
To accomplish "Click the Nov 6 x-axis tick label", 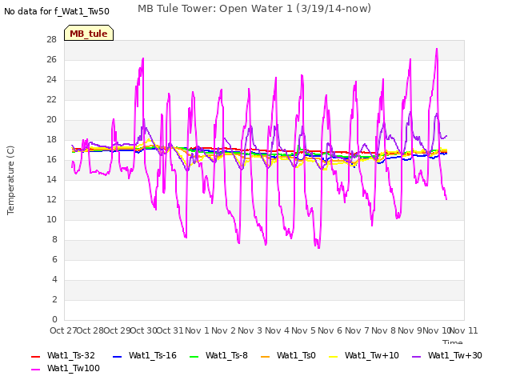I will click(330, 330).
